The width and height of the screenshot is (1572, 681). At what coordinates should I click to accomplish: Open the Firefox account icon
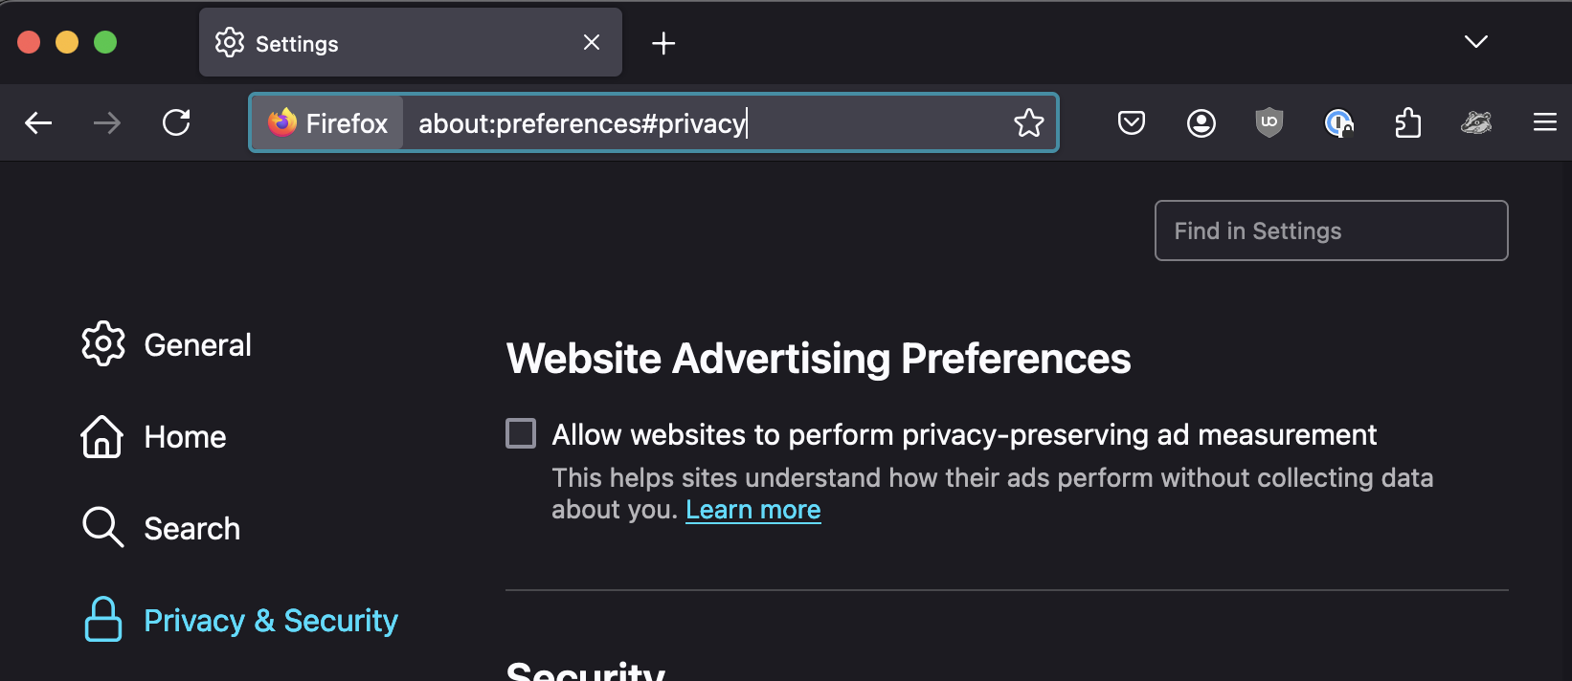tap(1201, 122)
